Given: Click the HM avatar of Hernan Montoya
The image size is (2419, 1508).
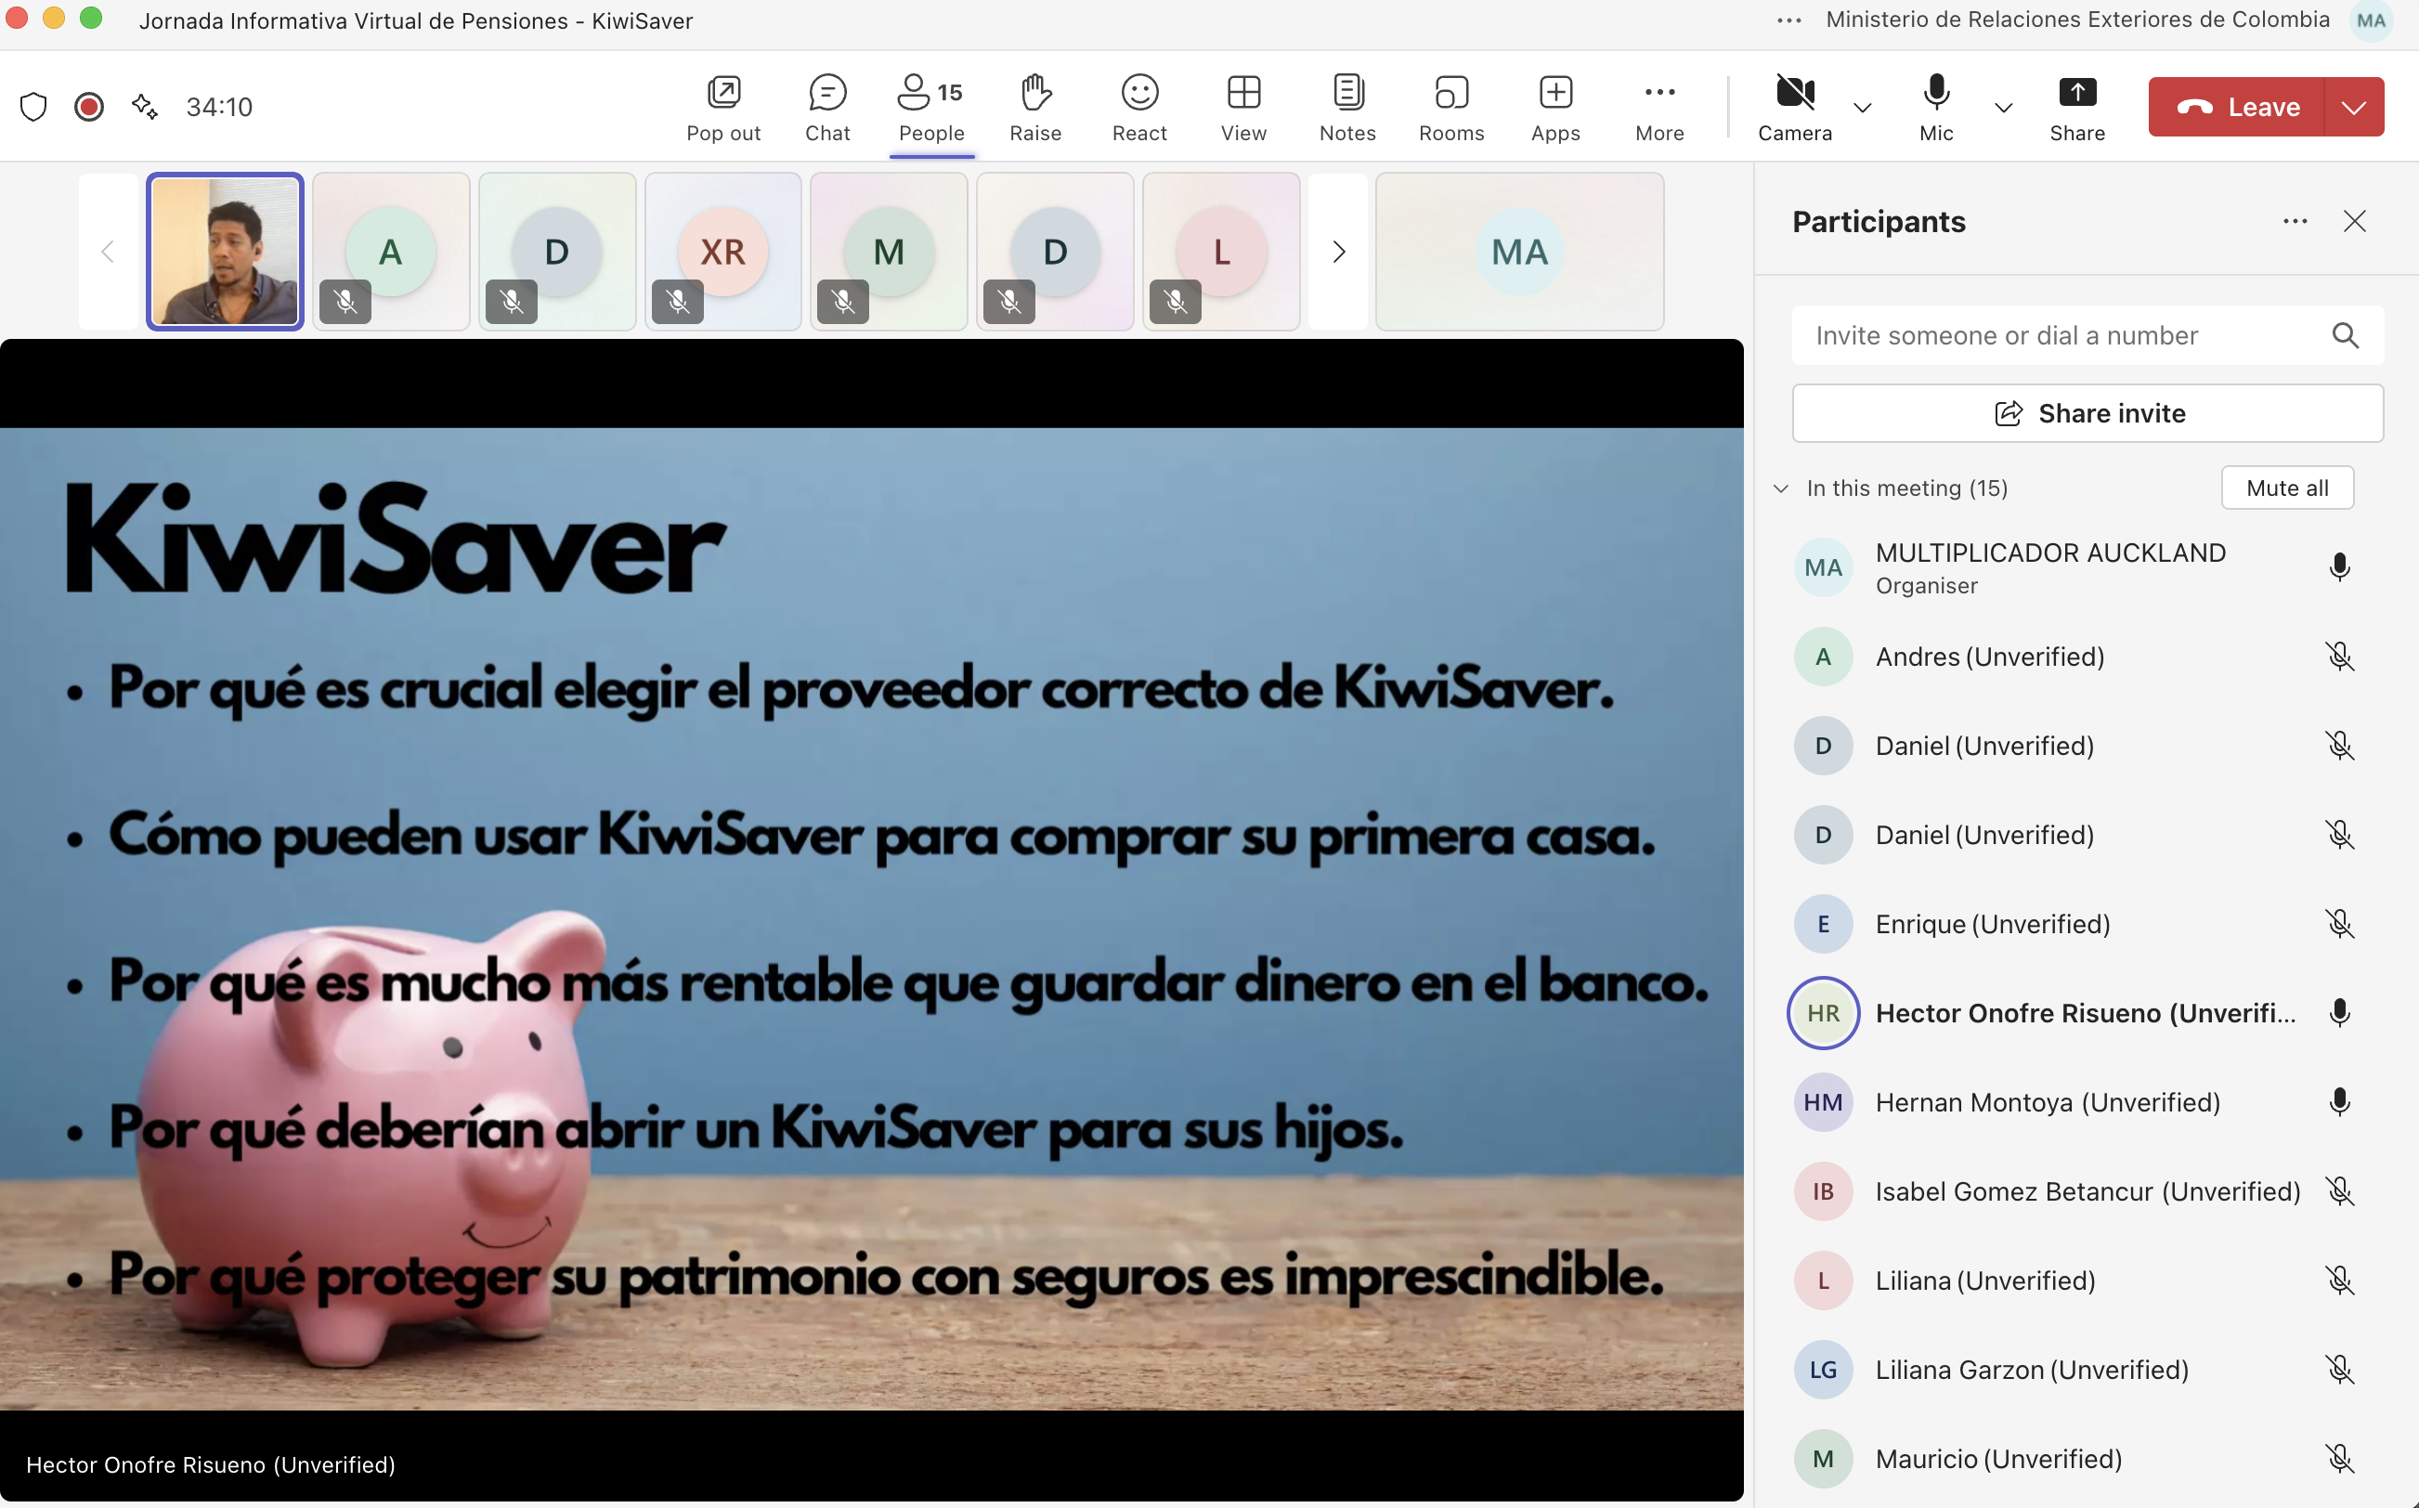Looking at the screenshot, I should (x=1823, y=1102).
